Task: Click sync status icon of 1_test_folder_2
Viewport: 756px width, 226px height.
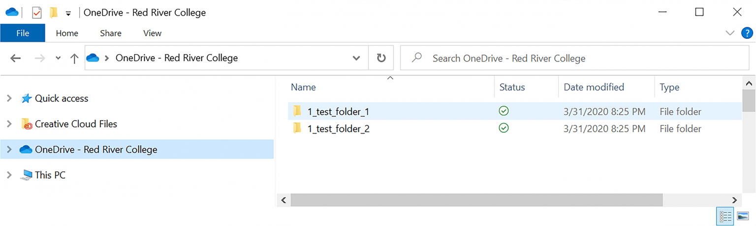Action: (x=504, y=129)
